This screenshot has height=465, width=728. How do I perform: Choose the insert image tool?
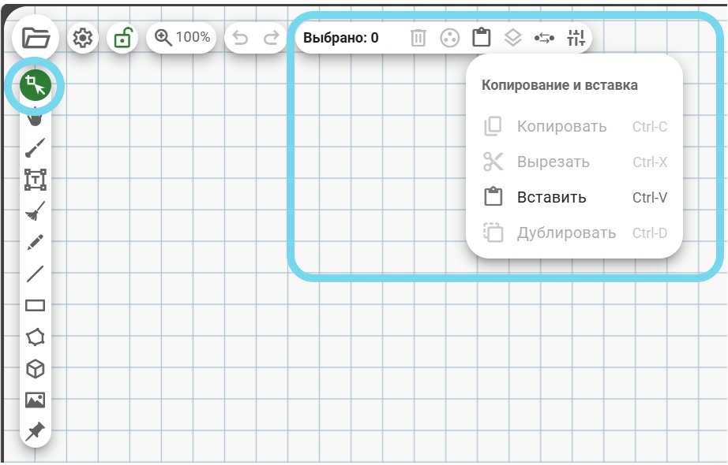pyautogui.click(x=35, y=400)
